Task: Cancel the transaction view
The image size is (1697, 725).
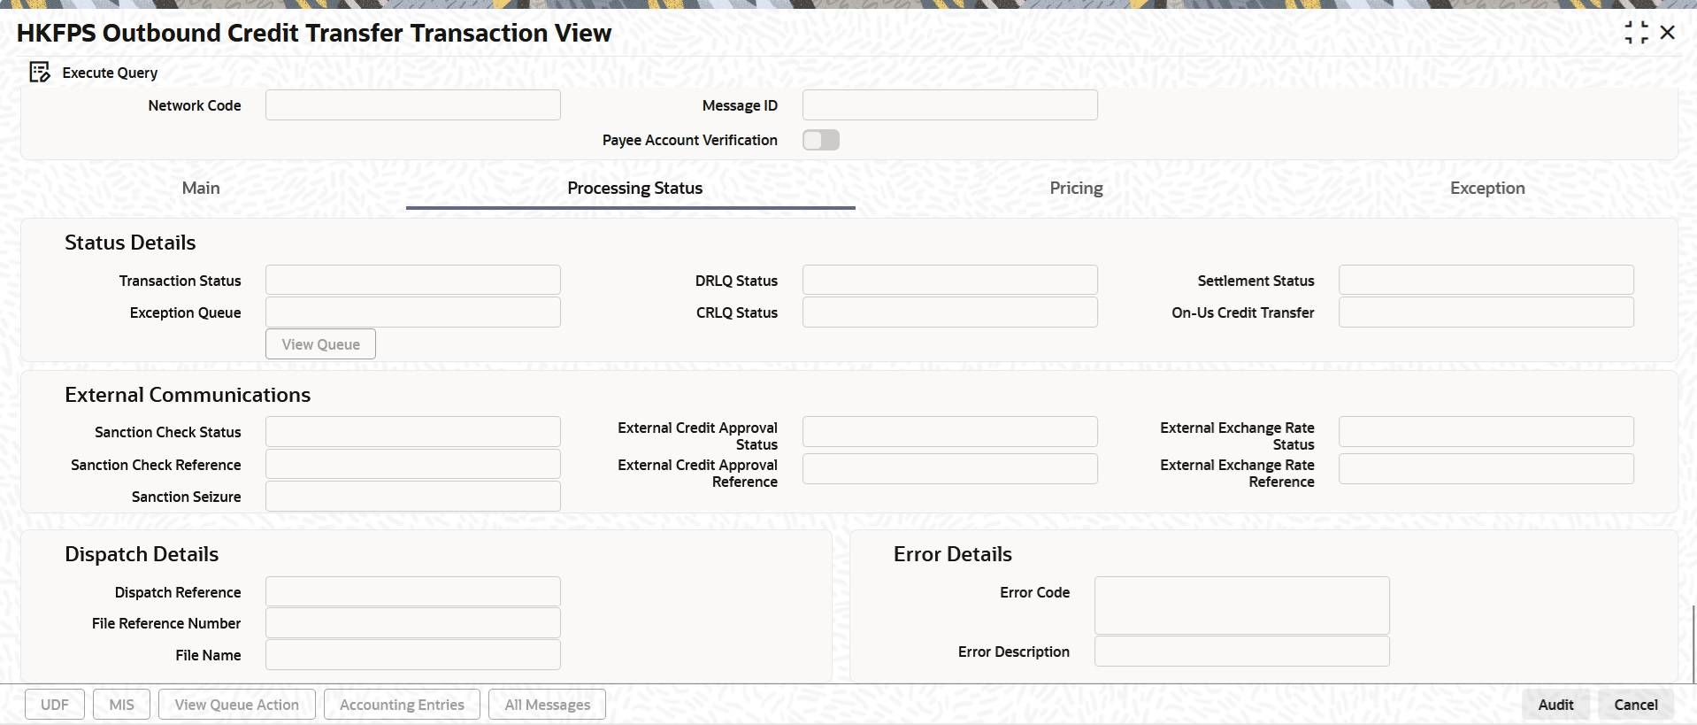Action: [1635, 705]
